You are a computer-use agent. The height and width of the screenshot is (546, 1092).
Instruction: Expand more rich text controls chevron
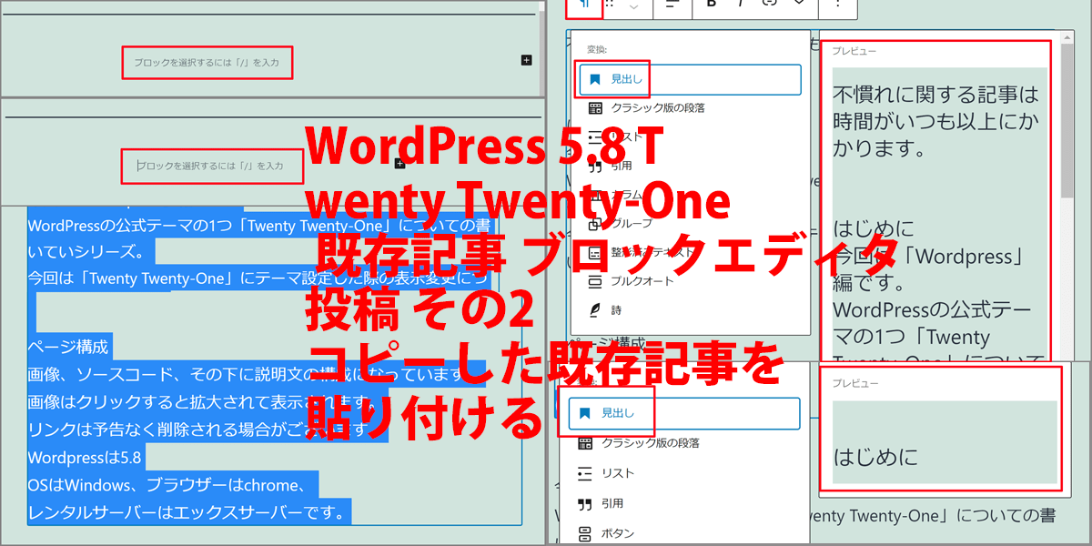[x=799, y=5]
